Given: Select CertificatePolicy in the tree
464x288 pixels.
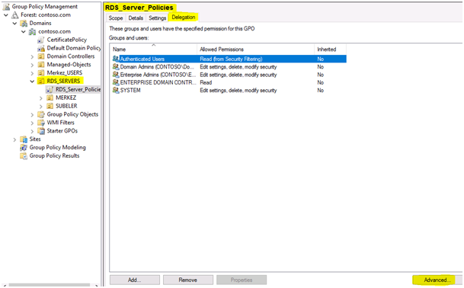Looking at the screenshot, I should (x=67, y=40).
